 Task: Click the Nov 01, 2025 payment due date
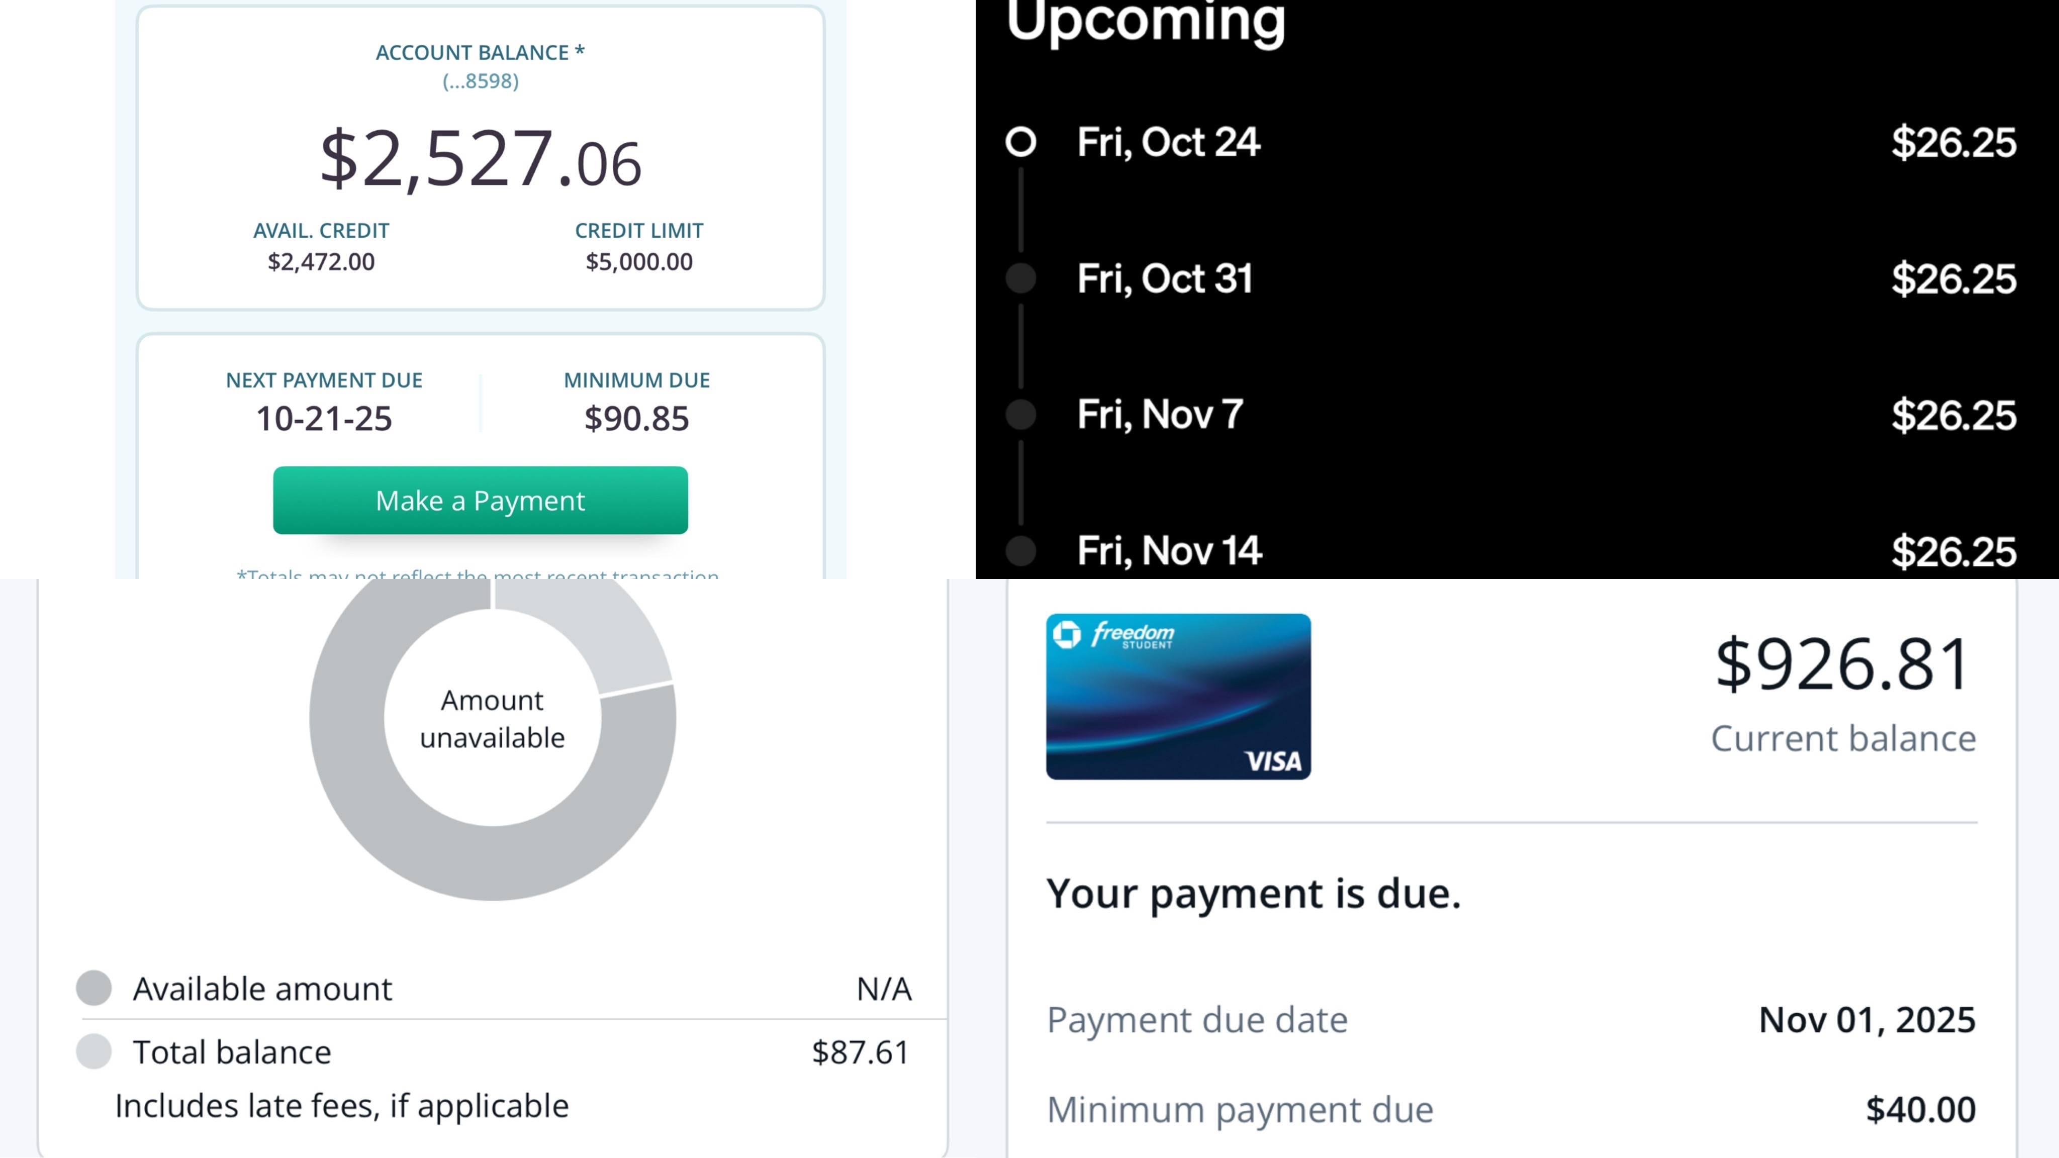click(x=1866, y=1020)
